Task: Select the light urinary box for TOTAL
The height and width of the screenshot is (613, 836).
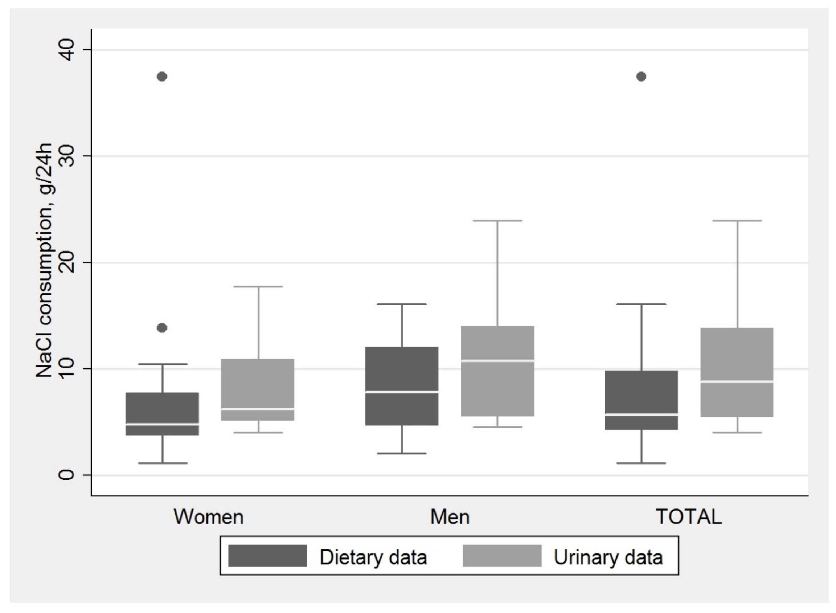Action: [737, 372]
